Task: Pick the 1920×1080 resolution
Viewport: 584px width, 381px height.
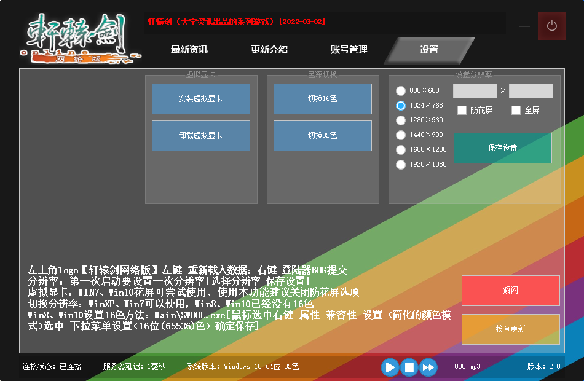Action: 401,164
